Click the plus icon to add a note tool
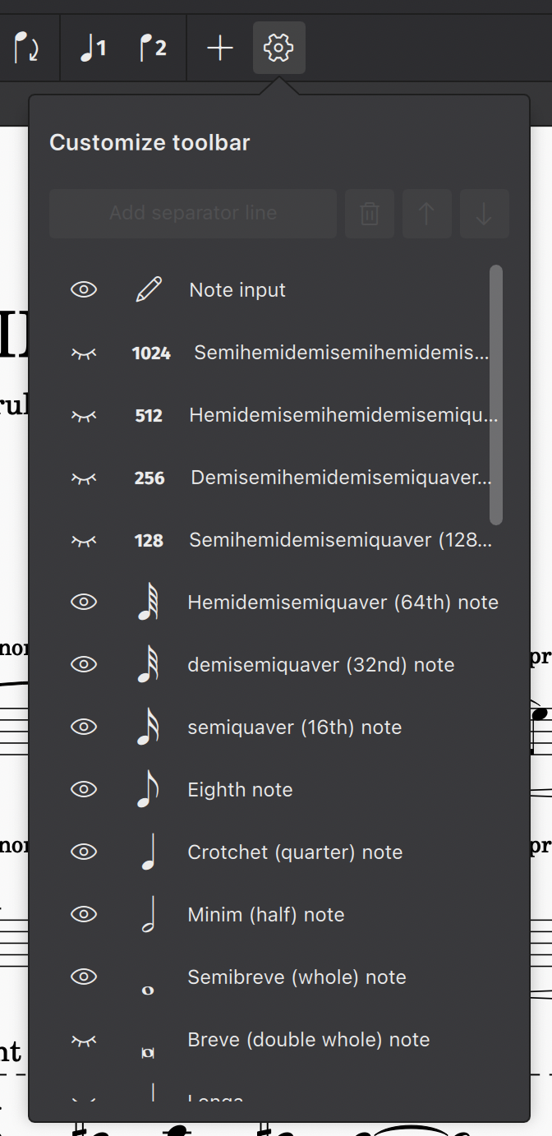This screenshot has height=1136, width=552. [x=219, y=48]
